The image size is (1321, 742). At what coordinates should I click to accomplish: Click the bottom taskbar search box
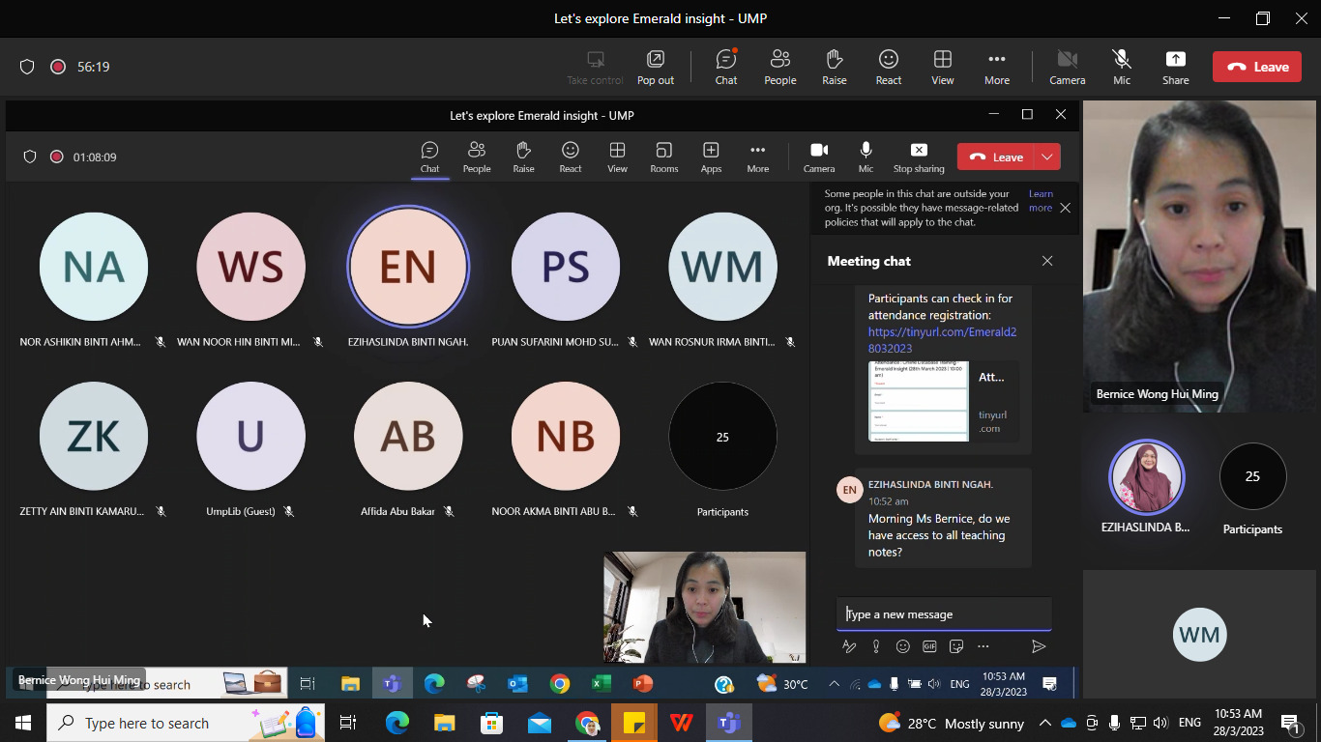pyautogui.click(x=186, y=723)
